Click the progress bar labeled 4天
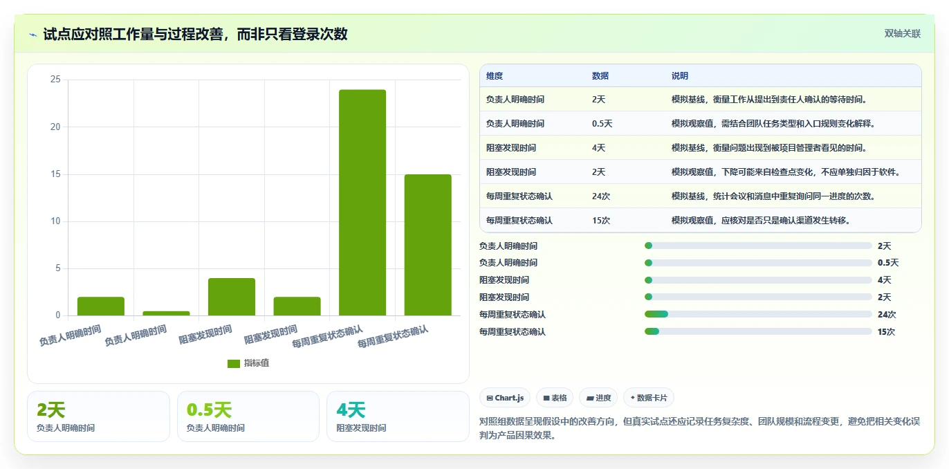 pyautogui.click(x=758, y=280)
